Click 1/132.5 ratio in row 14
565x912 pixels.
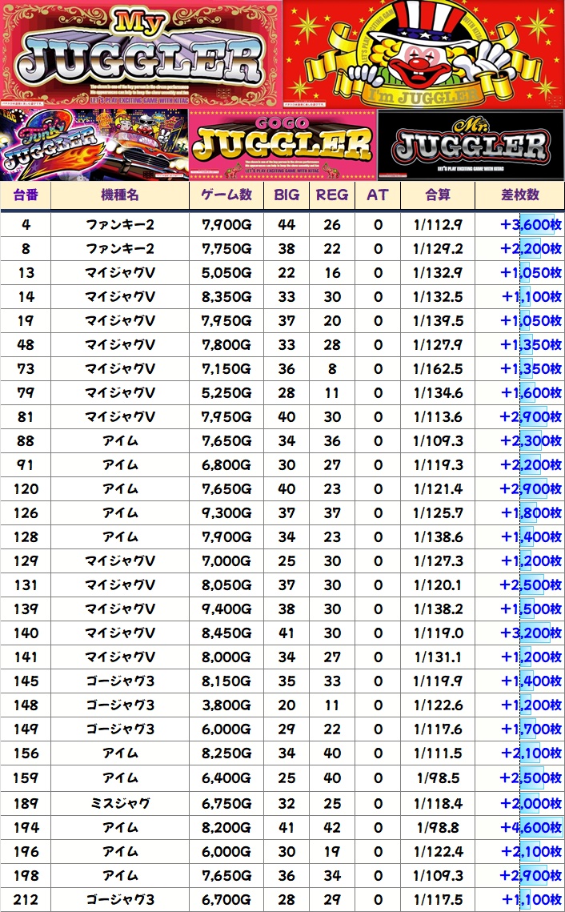pos(439,296)
